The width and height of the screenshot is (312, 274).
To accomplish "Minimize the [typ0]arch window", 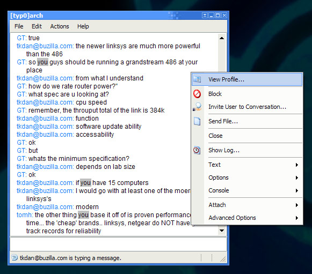I will [212, 16].
